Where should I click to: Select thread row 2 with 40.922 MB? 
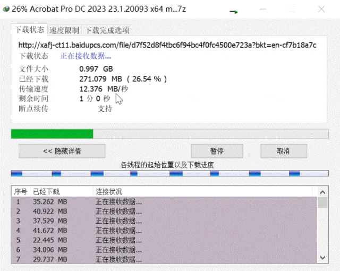point(164,211)
